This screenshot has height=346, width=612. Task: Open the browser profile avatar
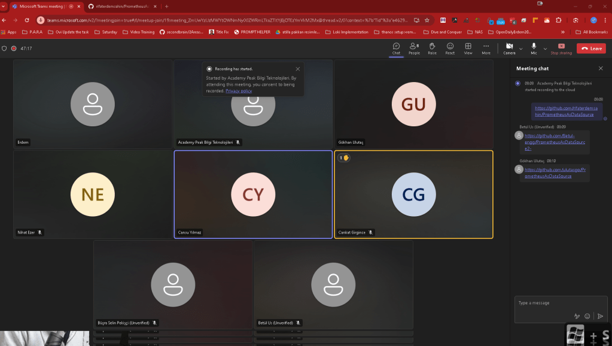coord(593,20)
